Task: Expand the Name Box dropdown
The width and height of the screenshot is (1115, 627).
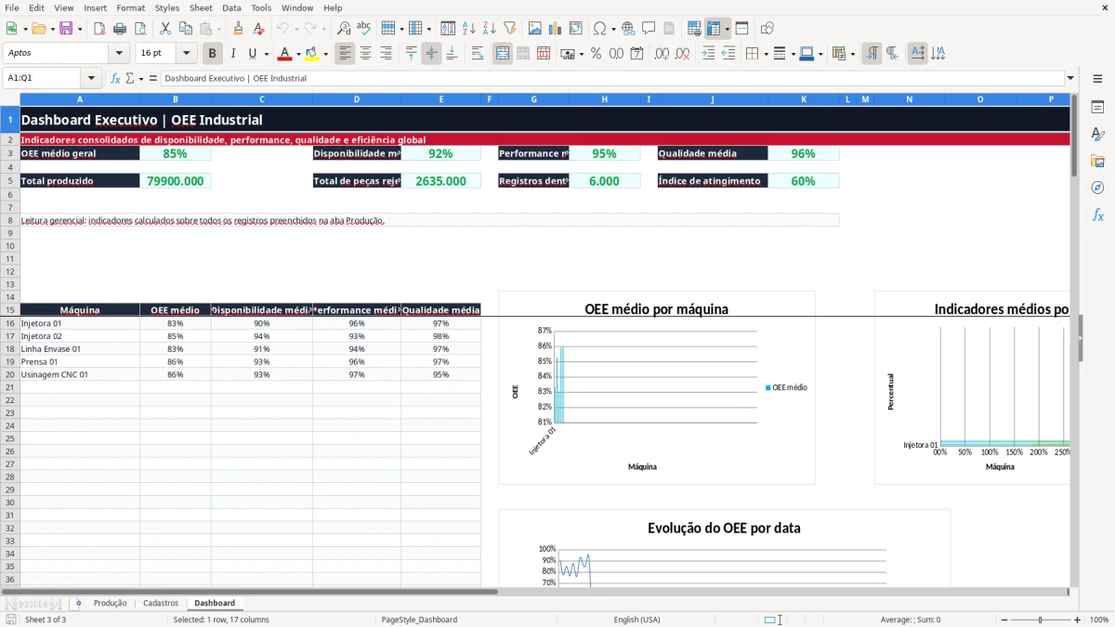Action: pyautogui.click(x=91, y=78)
